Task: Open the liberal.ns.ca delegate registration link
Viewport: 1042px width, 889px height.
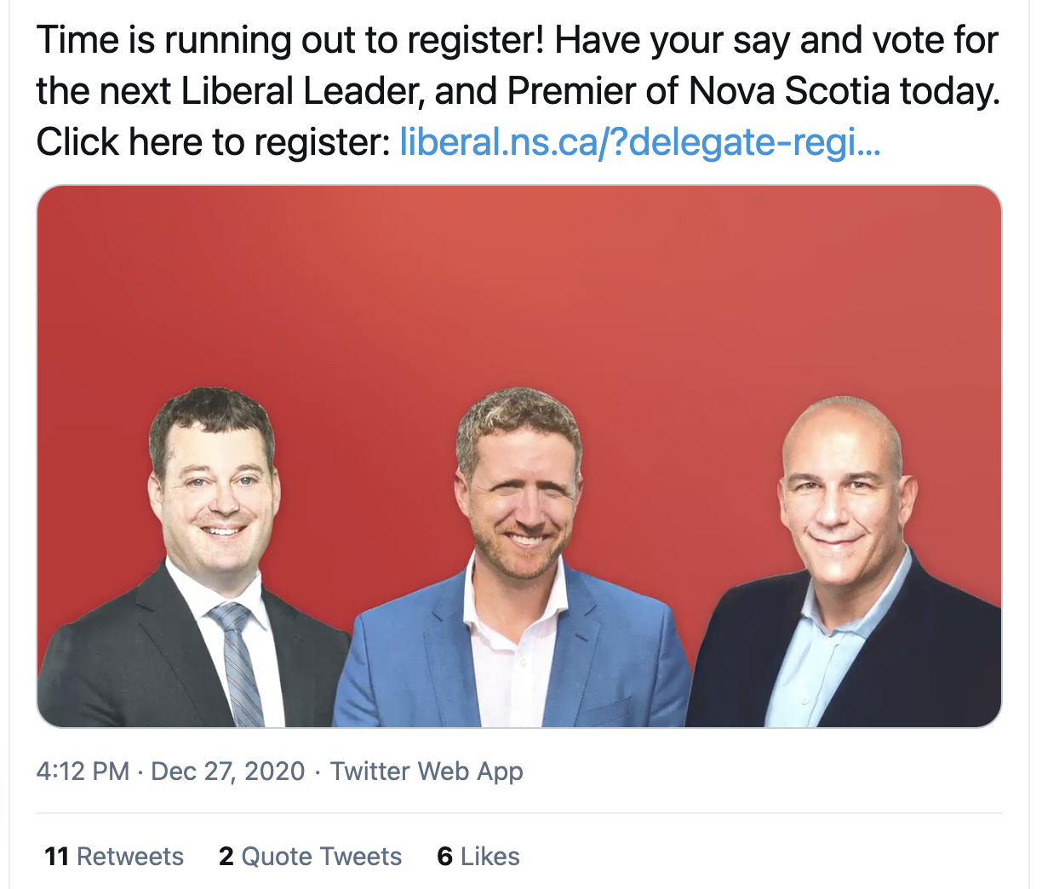Action: (640, 142)
